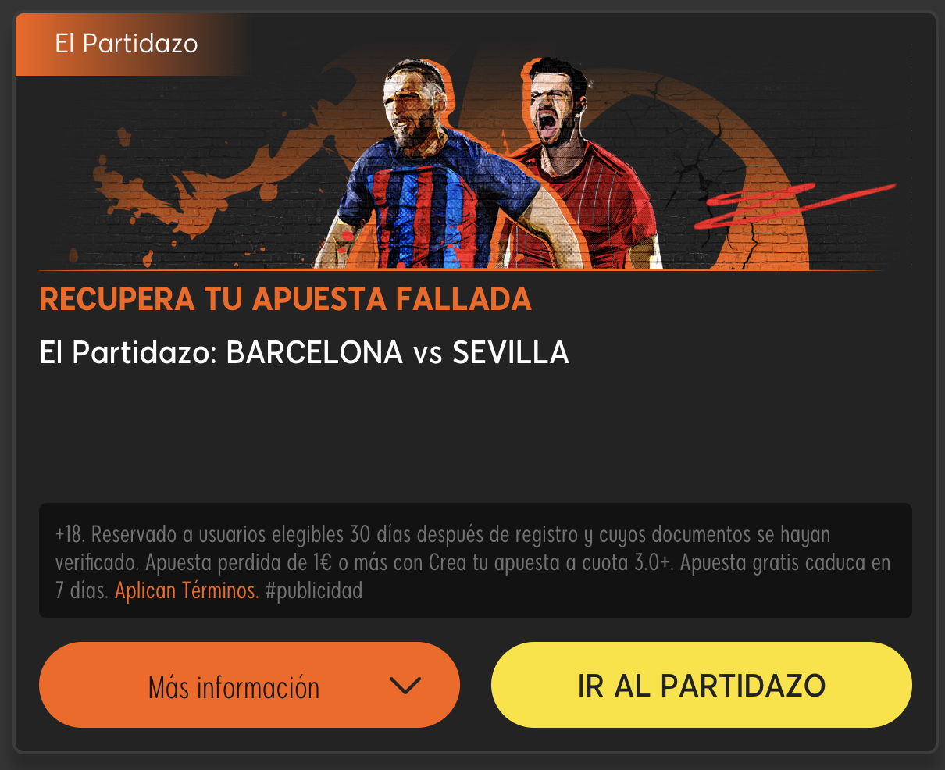The height and width of the screenshot is (770, 945).
Task: Click the 'El Partidazo:' prefix in the subtitle
Action: pos(130,353)
